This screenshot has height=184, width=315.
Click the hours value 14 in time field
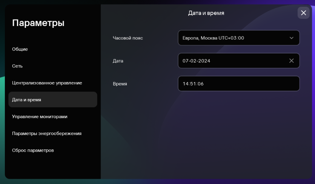(x=186, y=84)
